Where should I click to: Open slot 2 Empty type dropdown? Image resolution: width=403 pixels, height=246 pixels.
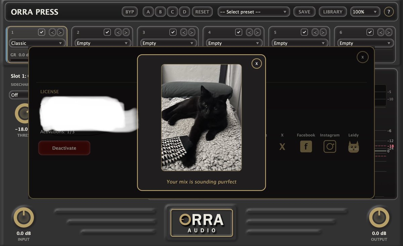tap(103, 43)
